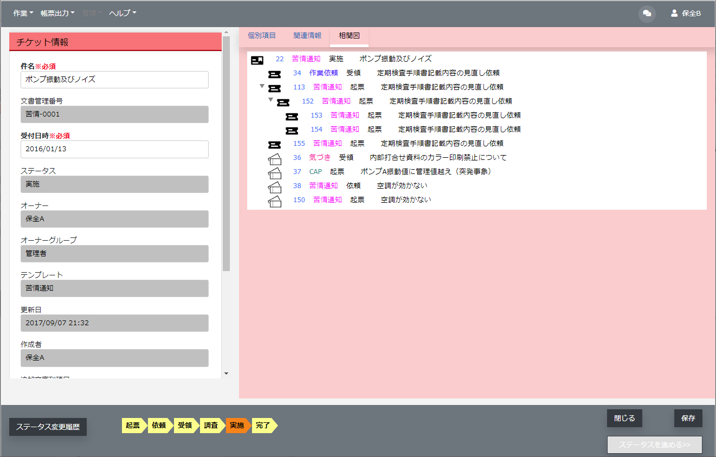Open the 保全B user menu
This screenshot has width=716, height=457.
click(686, 13)
